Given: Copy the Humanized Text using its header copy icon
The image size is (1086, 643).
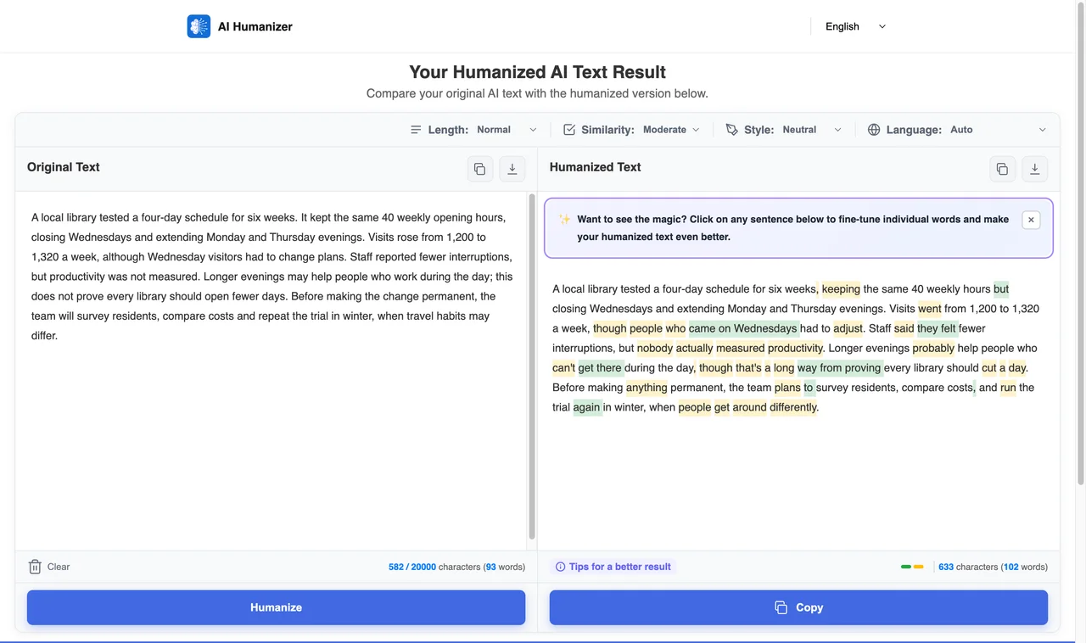Looking at the screenshot, I should tap(1002, 169).
